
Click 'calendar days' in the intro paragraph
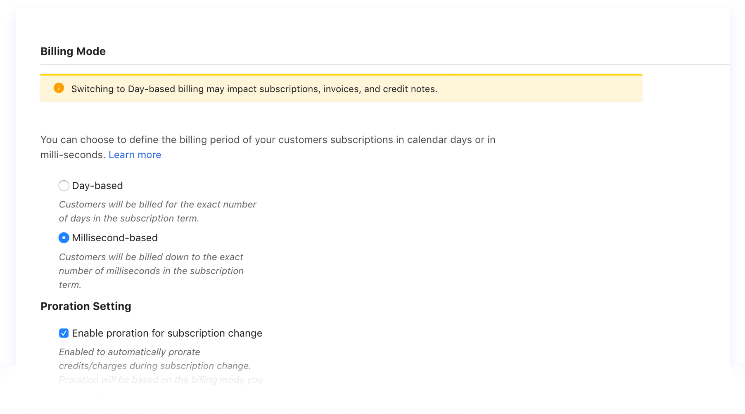coord(439,140)
